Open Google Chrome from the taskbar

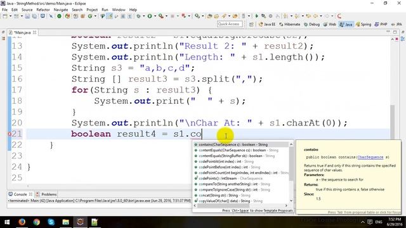click(x=37, y=222)
